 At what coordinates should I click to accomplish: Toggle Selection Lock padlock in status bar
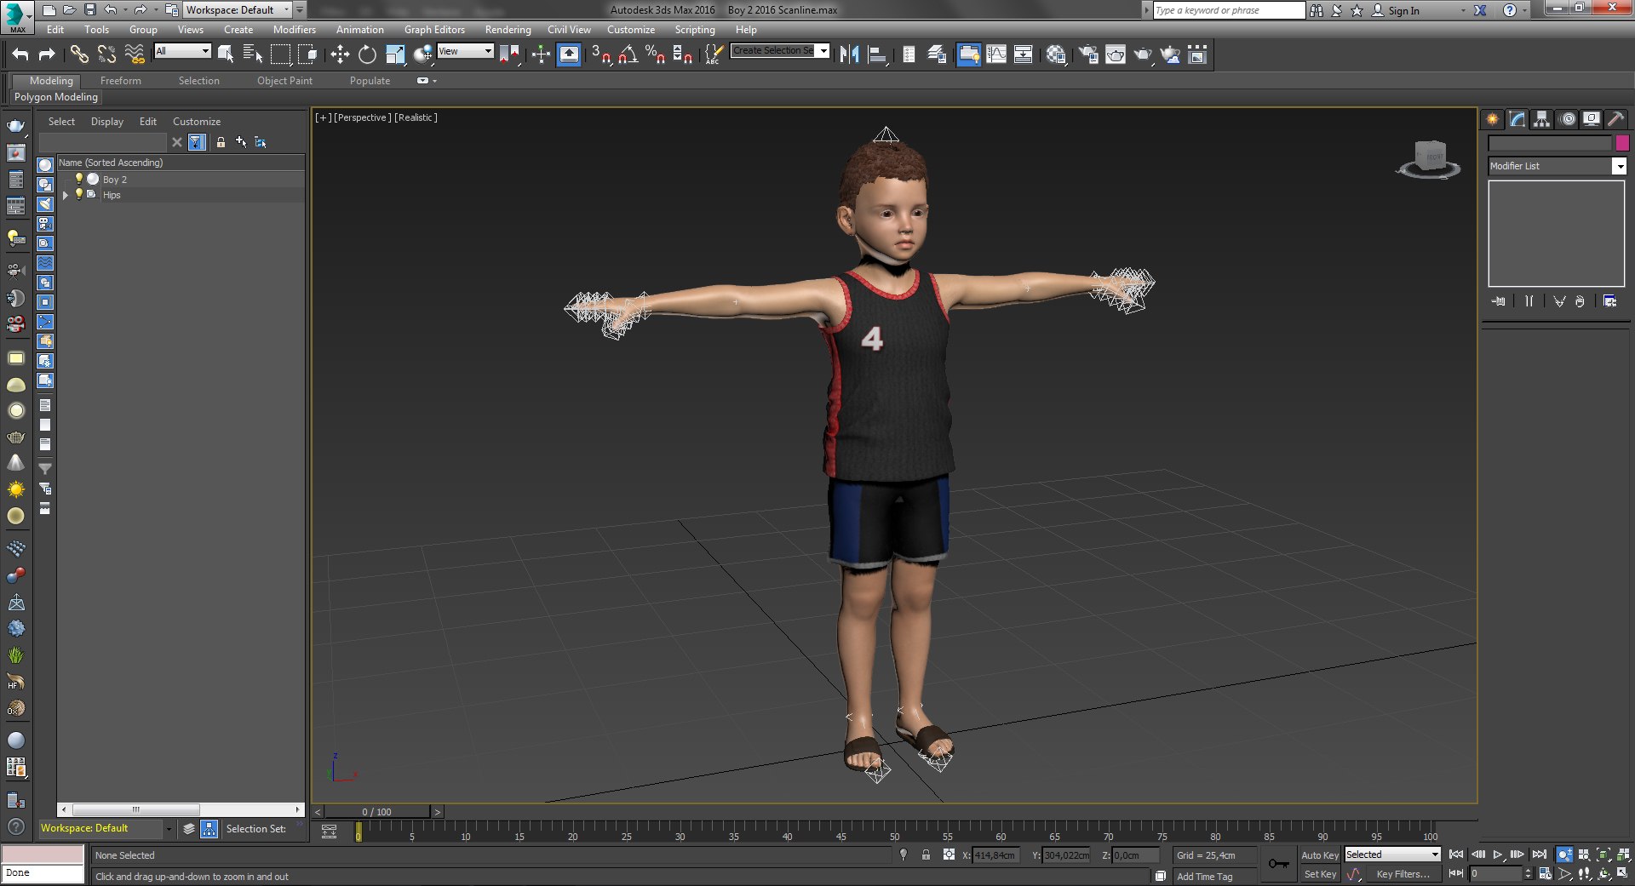click(x=926, y=855)
